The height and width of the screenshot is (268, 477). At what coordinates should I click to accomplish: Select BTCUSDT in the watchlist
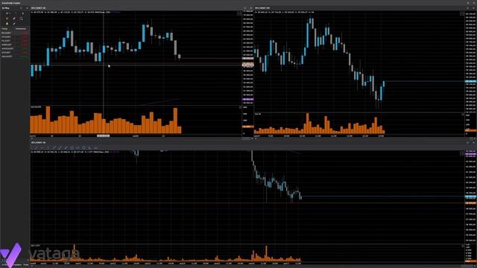point(15,33)
